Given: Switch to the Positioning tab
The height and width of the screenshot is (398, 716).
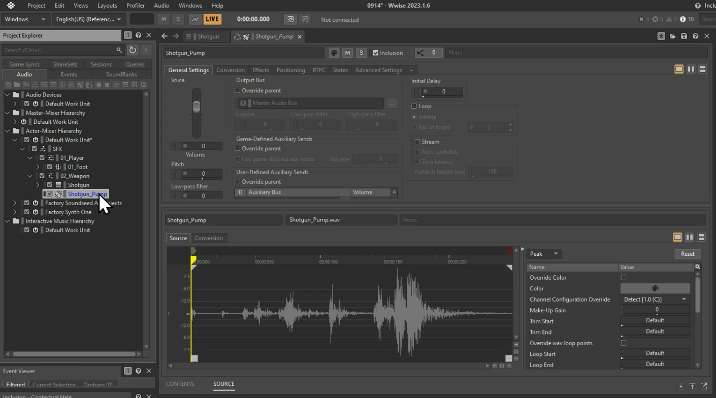Looking at the screenshot, I should click(x=290, y=70).
